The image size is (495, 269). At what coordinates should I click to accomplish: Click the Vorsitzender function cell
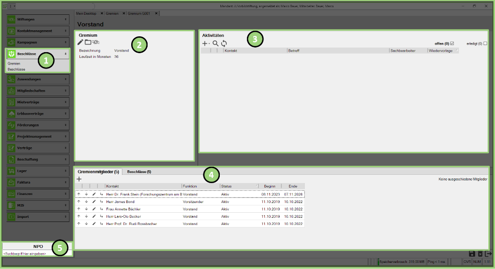(x=193, y=201)
